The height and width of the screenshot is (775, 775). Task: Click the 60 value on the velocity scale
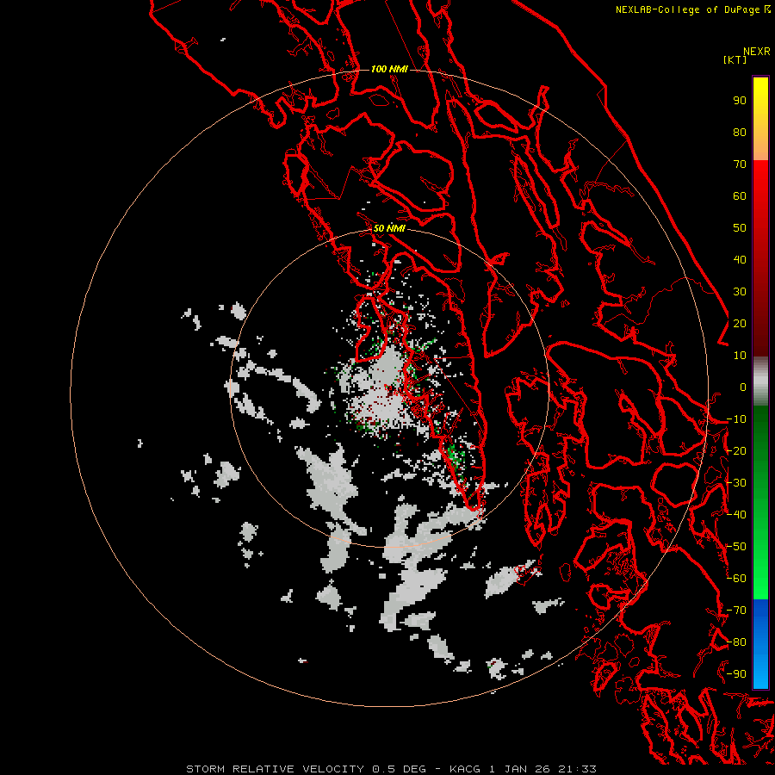click(x=740, y=196)
